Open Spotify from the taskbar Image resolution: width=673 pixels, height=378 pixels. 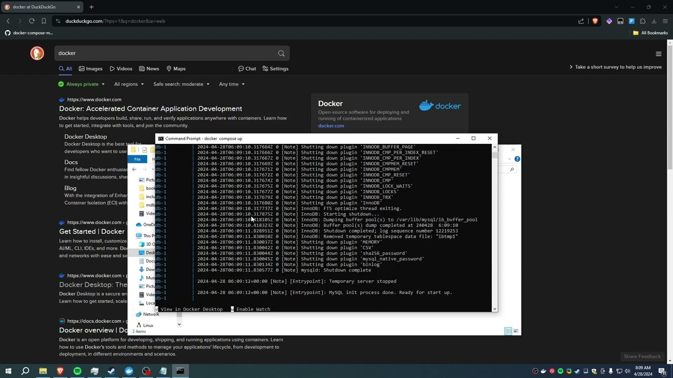coord(77,371)
